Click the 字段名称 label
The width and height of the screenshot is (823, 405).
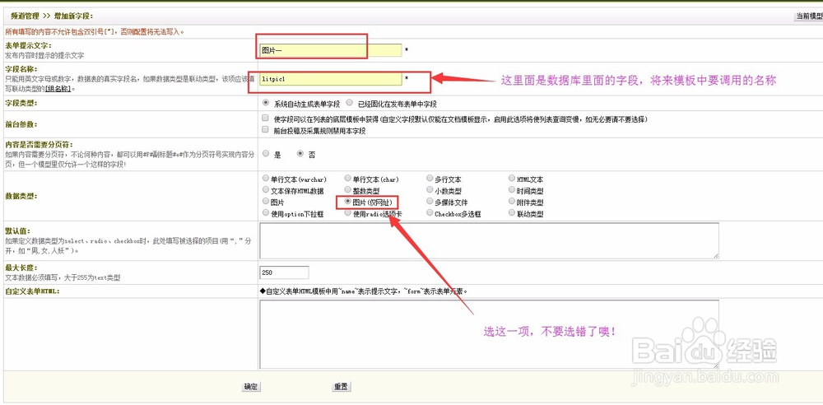21,69
